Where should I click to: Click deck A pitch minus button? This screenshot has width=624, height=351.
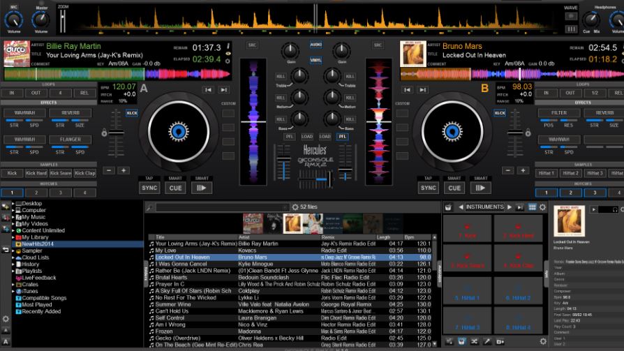click(x=109, y=170)
